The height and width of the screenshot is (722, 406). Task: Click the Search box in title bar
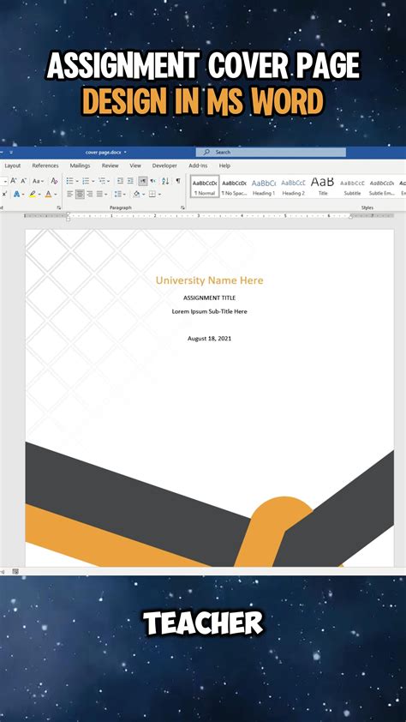tap(271, 152)
